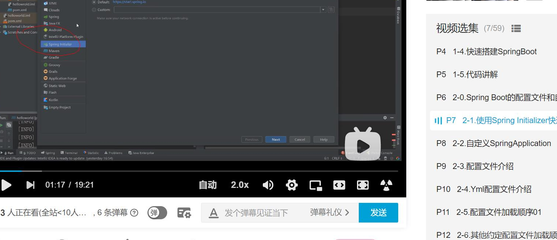The height and width of the screenshot is (240, 557).
Task: Enter fullscreen using the fullscreen icon
Action: coord(363,185)
